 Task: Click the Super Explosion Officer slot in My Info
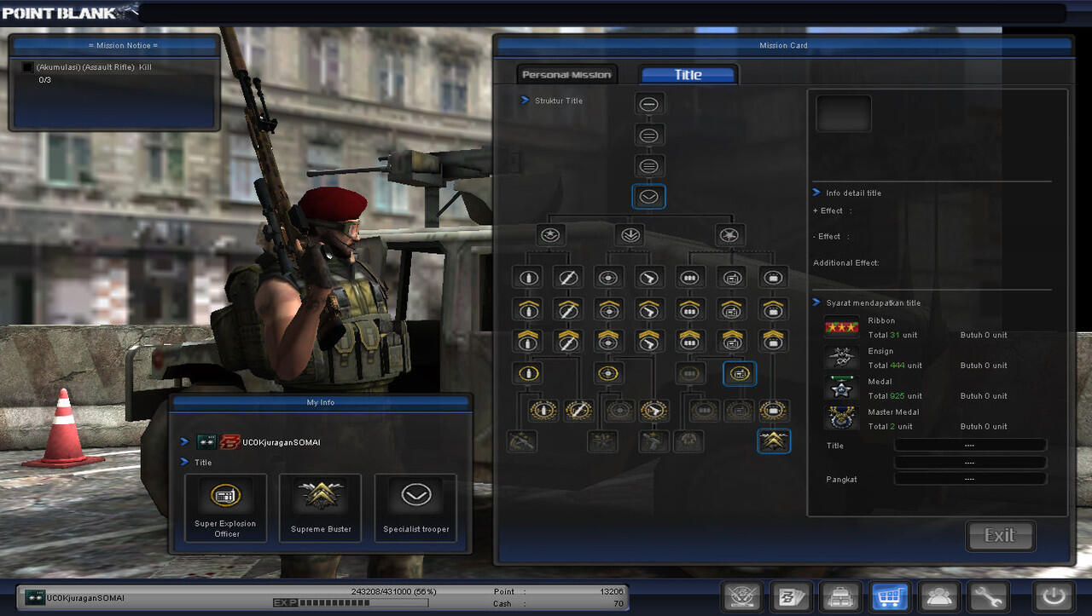225,508
